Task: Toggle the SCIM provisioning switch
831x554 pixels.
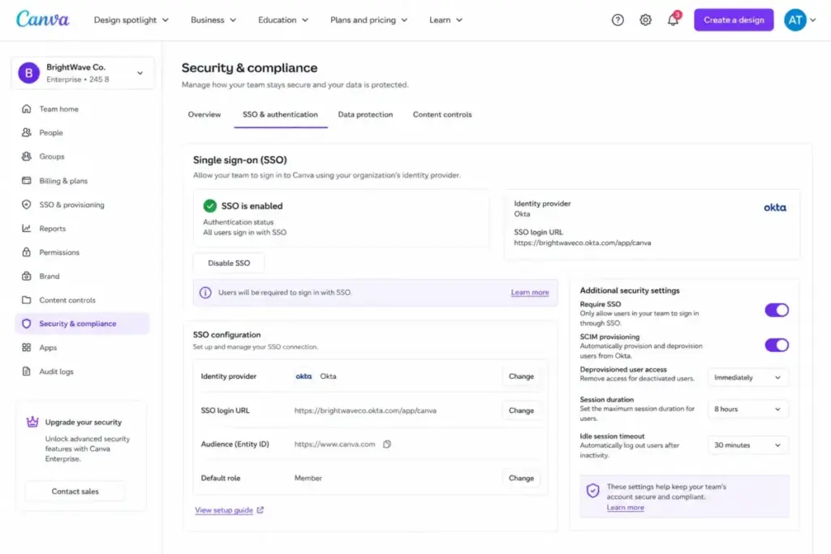Action: [777, 345]
